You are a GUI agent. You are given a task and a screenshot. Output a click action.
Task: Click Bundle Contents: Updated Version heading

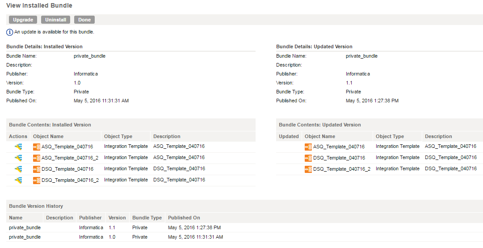(320, 125)
